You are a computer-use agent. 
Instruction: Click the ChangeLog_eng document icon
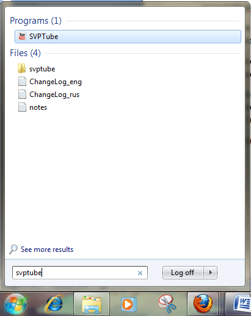(22, 81)
